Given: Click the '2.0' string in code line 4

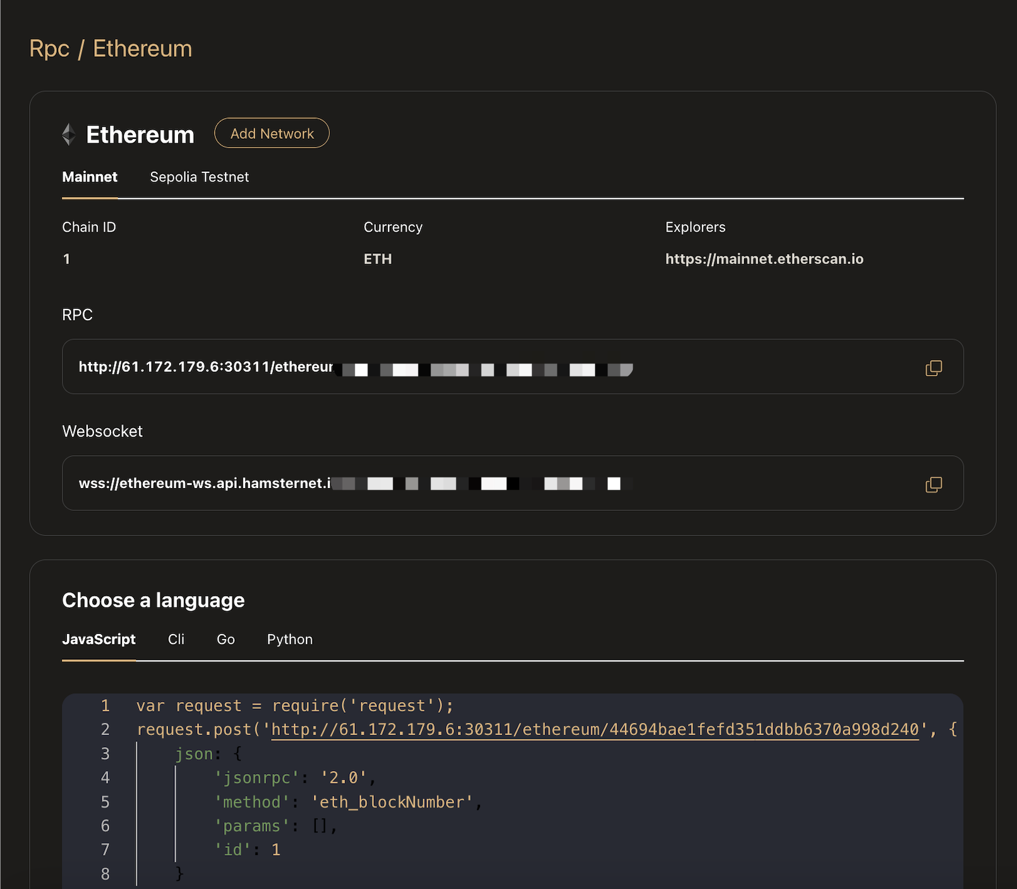Looking at the screenshot, I should pyautogui.click(x=344, y=778).
